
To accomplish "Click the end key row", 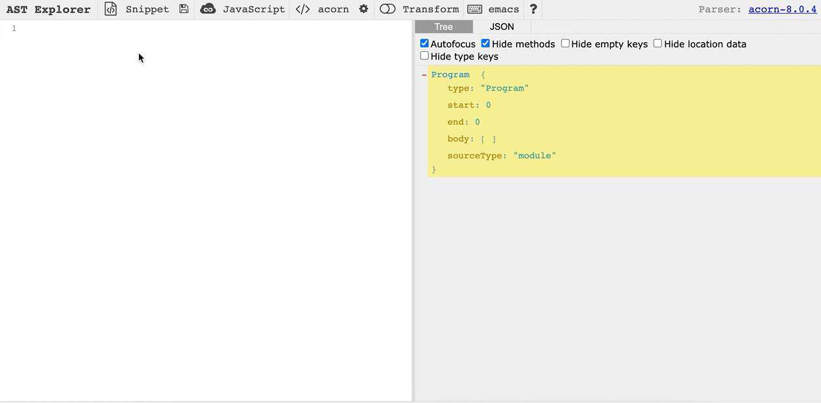I will 463,122.
